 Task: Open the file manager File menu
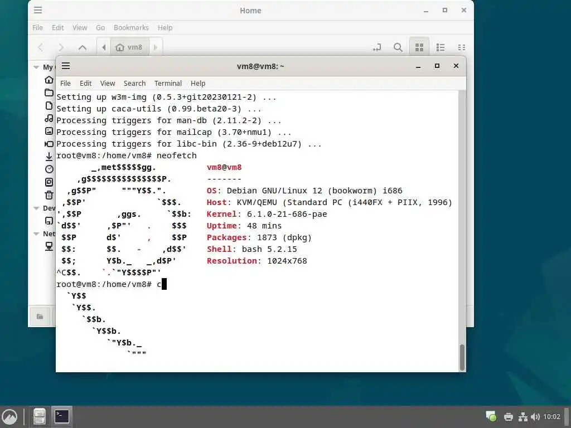point(37,28)
